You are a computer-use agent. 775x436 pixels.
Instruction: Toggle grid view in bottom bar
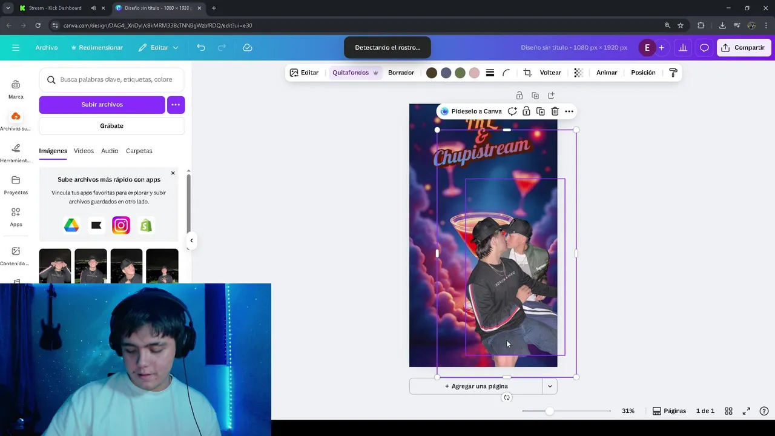pos(728,411)
